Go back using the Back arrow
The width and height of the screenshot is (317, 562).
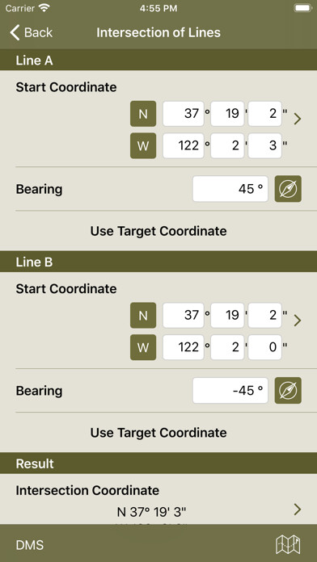32,32
